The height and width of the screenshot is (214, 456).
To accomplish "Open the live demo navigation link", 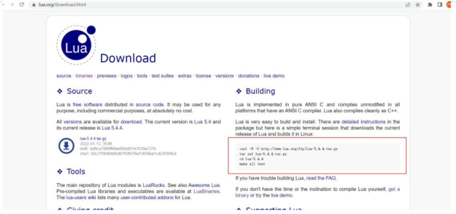I will (x=274, y=76).
